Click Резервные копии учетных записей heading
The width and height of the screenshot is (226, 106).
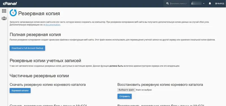(x=45, y=60)
